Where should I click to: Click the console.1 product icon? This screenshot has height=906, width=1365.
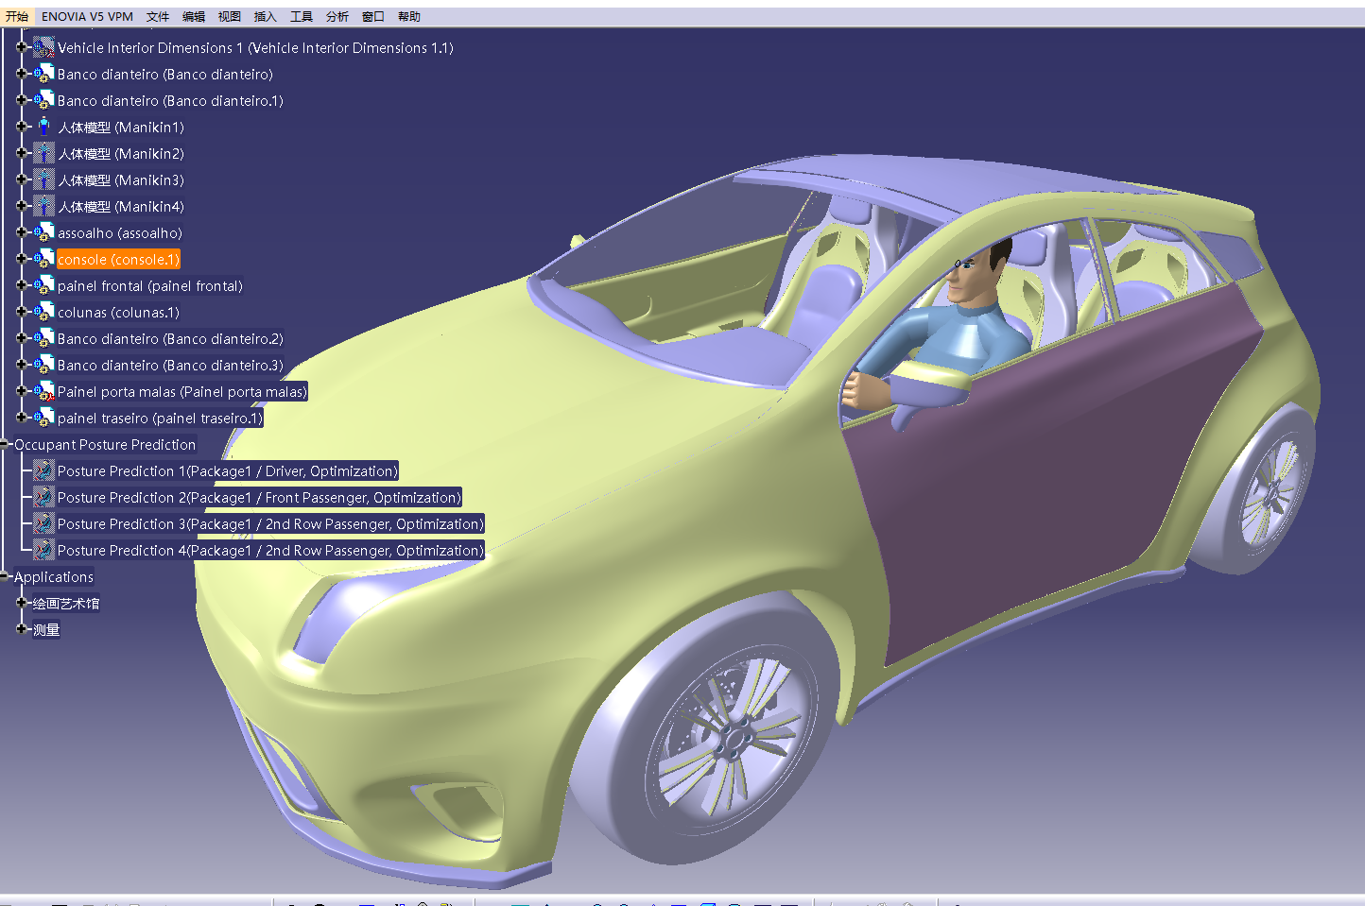tap(43, 259)
